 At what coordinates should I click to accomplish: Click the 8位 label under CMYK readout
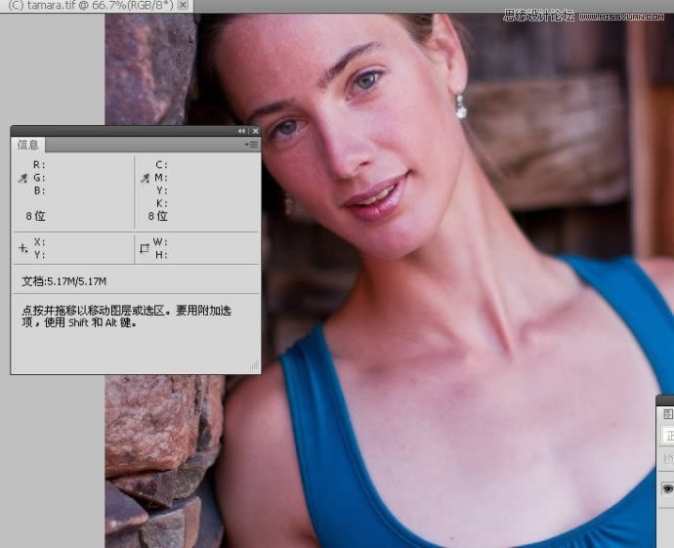tap(157, 216)
